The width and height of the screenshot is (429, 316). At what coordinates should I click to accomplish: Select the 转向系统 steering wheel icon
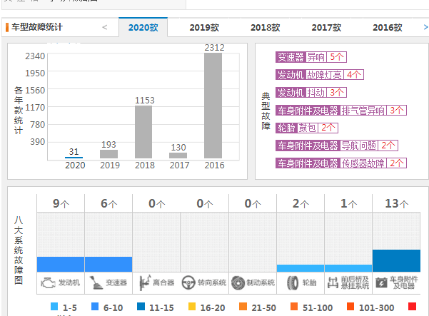189,282
